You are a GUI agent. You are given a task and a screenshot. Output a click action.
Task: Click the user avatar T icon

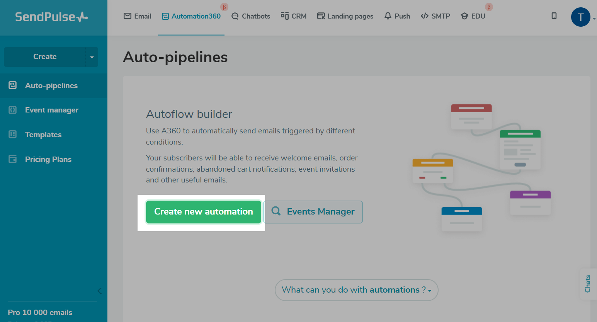coord(580,17)
